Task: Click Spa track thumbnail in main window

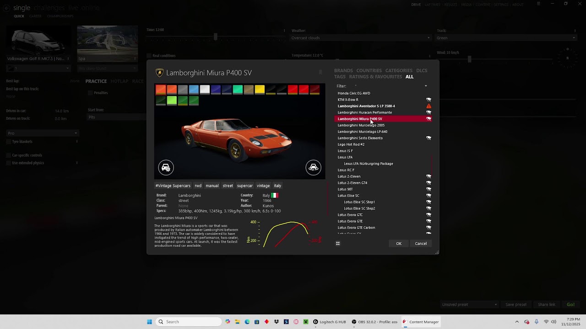Action: click(107, 43)
